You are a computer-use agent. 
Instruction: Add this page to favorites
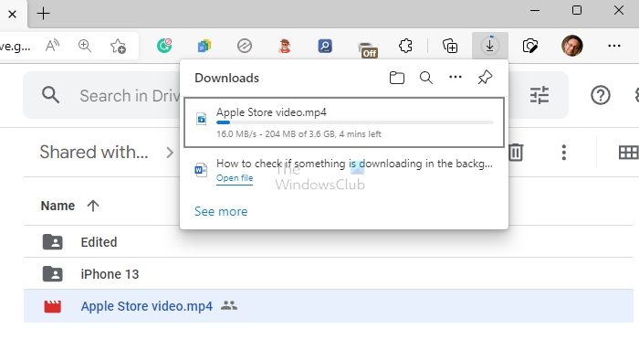pyautogui.click(x=118, y=46)
